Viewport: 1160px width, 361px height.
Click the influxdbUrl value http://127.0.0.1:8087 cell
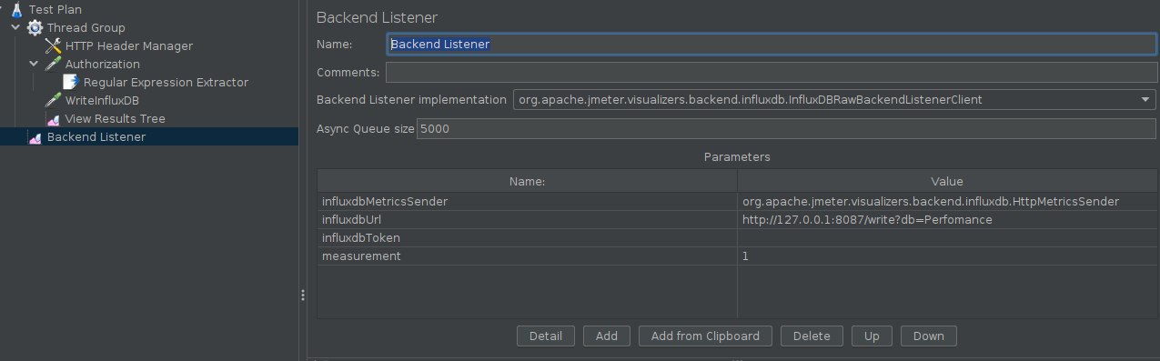tap(947, 219)
